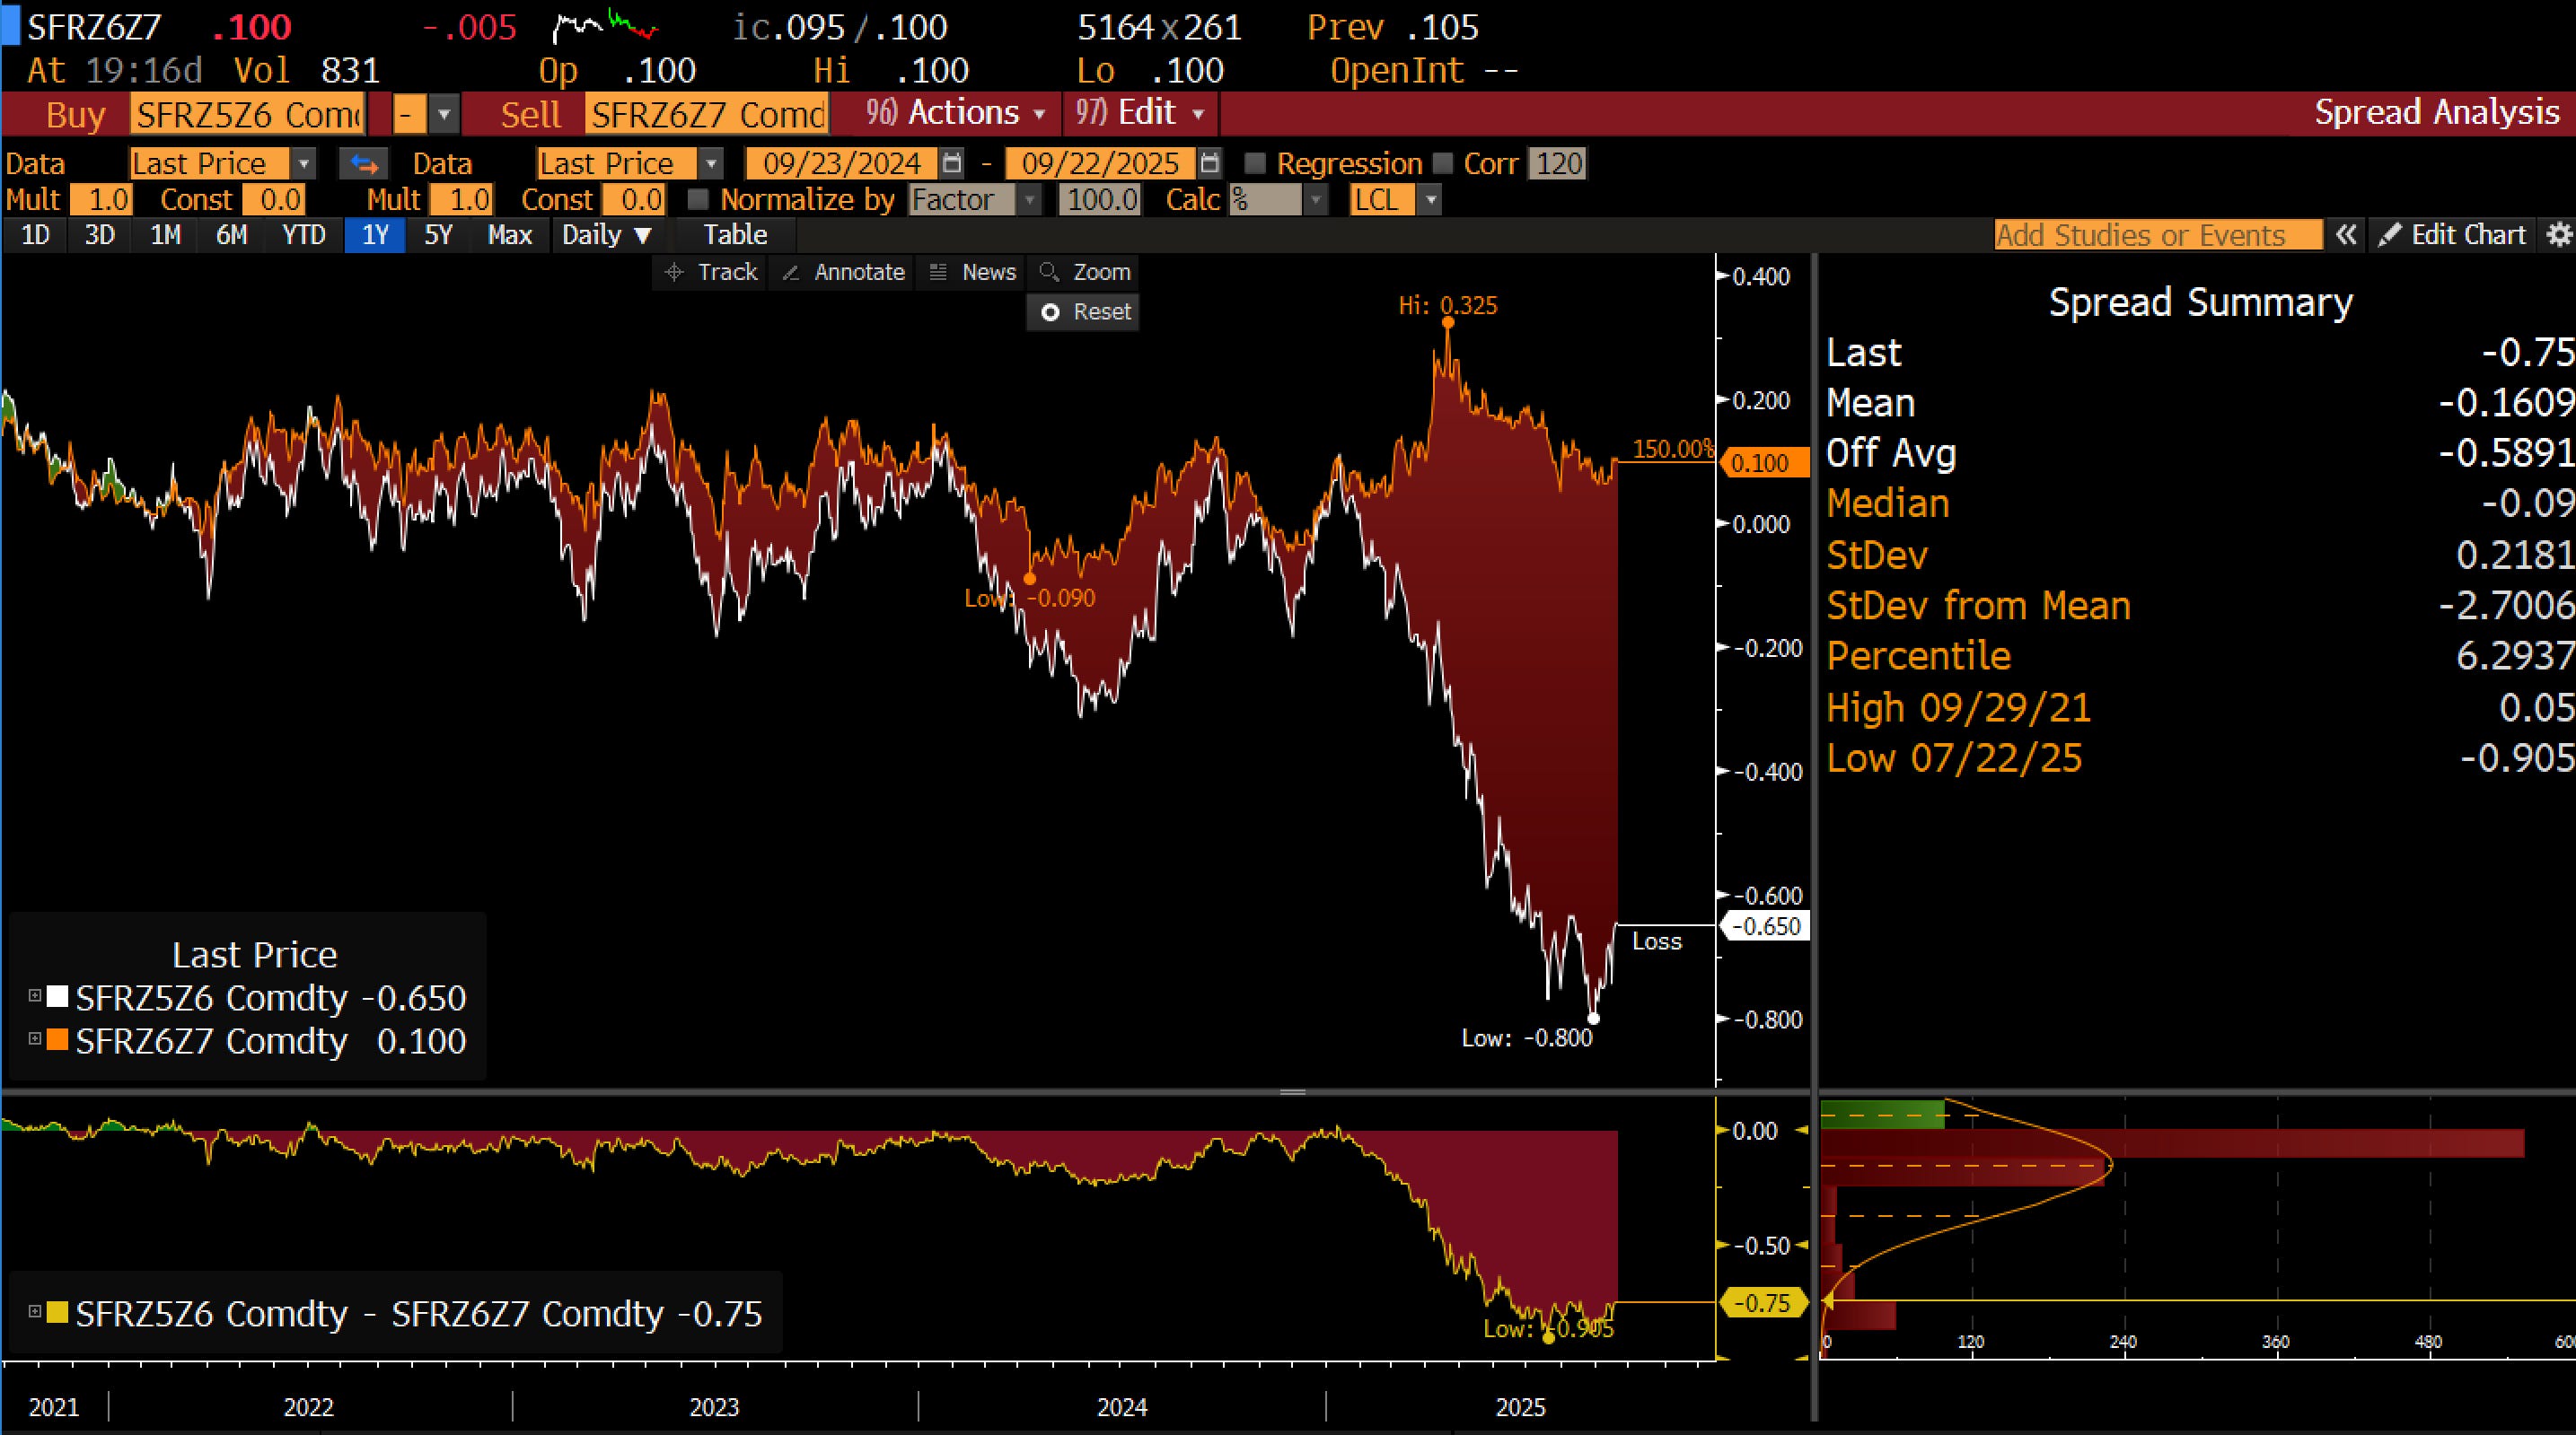The height and width of the screenshot is (1435, 2576).
Task: Click the chart settings gear icon
Action: pyautogui.click(x=2558, y=235)
